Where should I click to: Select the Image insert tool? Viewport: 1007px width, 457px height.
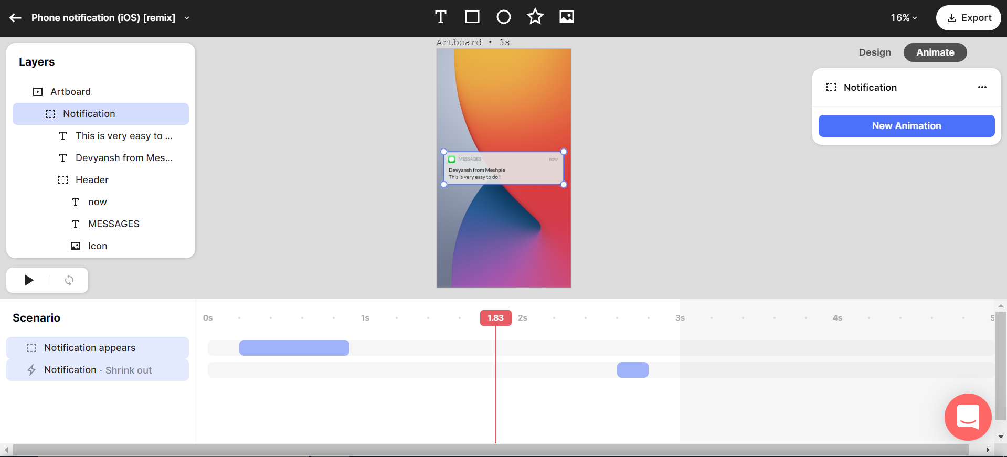(567, 17)
